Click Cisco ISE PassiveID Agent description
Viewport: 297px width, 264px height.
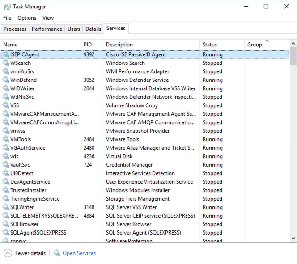(136, 54)
